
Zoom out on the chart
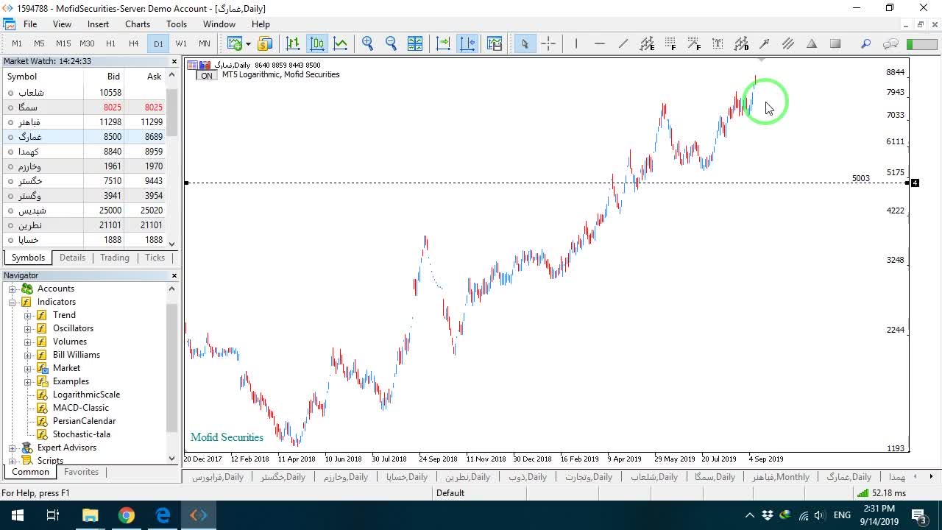pyautogui.click(x=392, y=43)
